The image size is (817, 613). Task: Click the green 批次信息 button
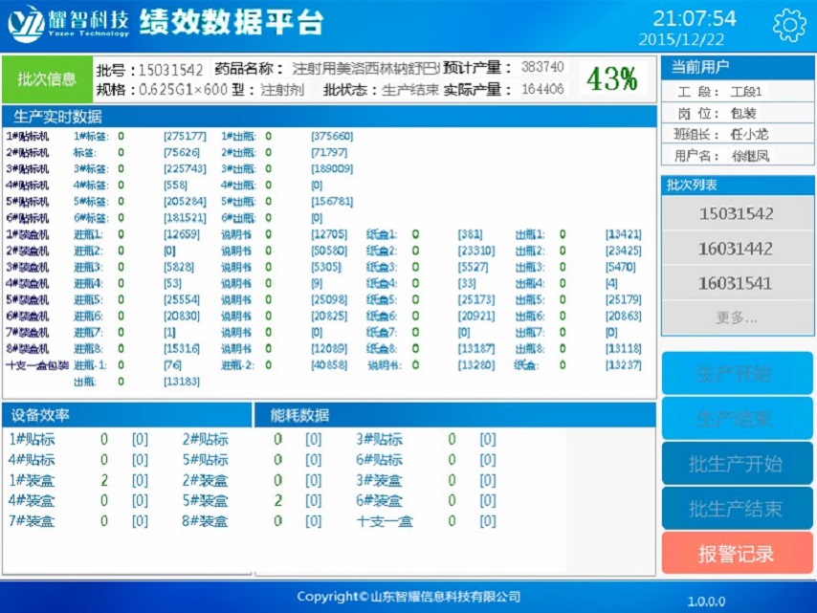(47, 79)
